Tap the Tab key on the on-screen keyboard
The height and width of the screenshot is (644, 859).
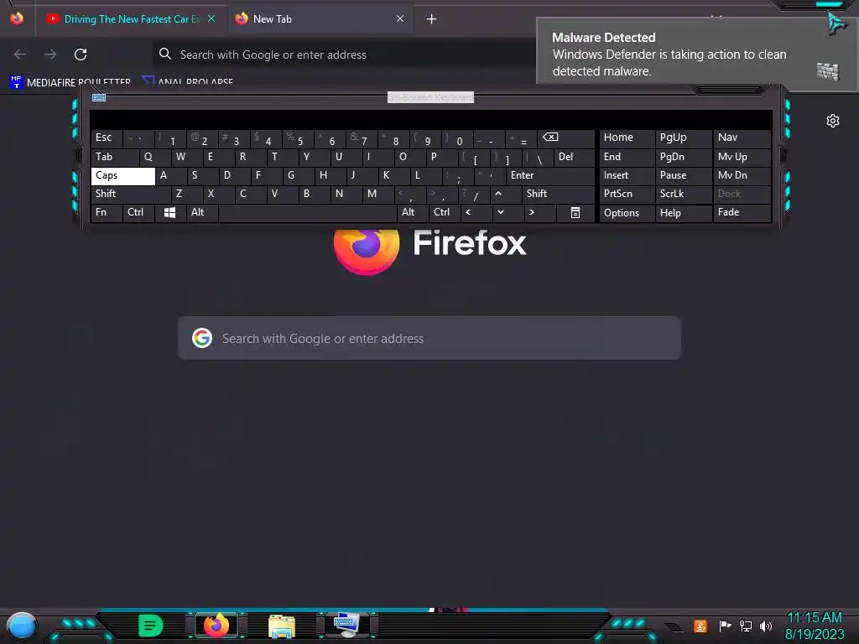pos(114,157)
